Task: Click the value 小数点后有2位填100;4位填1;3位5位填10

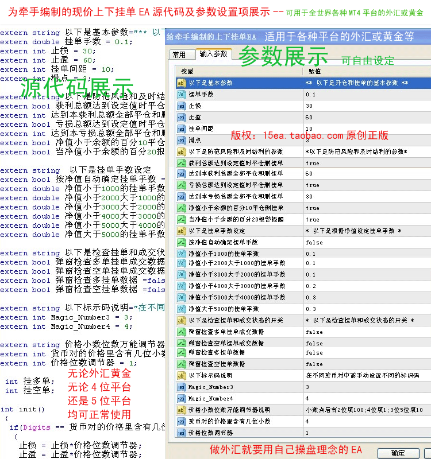Action: click(364, 410)
